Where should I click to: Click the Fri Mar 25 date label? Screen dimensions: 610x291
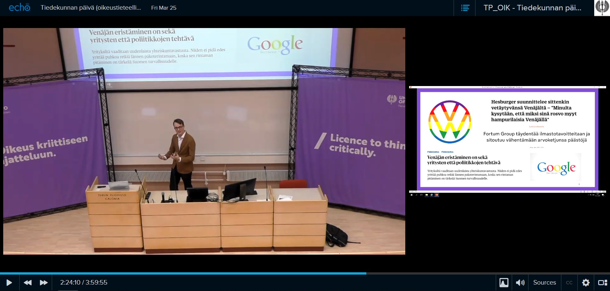pyautogui.click(x=164, y=8)
